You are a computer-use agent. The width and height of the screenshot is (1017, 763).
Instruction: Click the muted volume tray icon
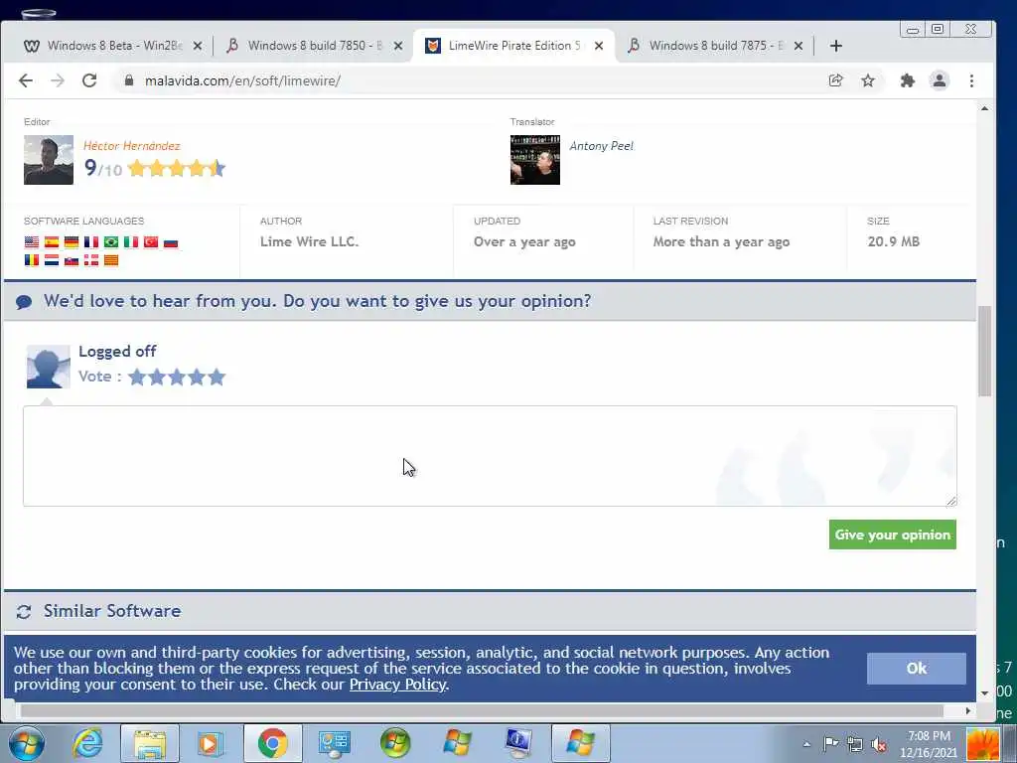coord(880,744)
